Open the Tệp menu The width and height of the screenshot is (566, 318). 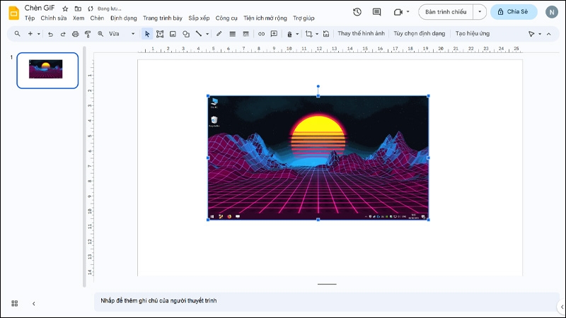pos(30,18)
